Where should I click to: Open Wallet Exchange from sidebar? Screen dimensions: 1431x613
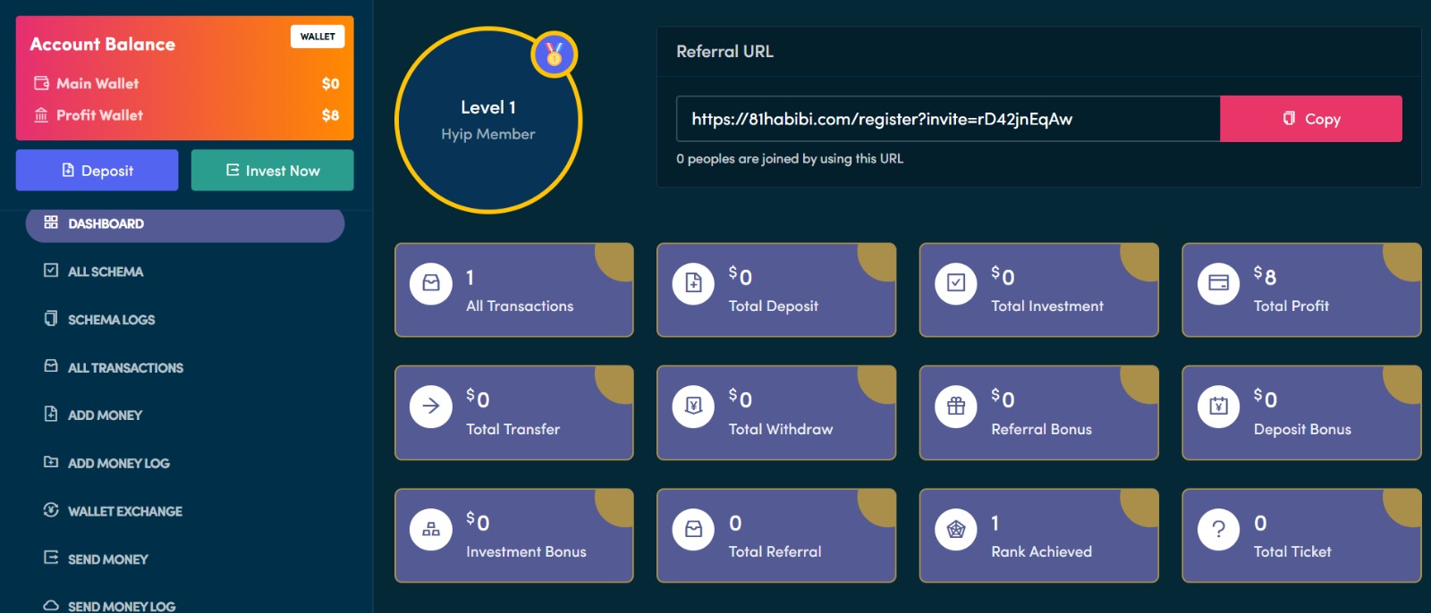[x=124, y=511]
